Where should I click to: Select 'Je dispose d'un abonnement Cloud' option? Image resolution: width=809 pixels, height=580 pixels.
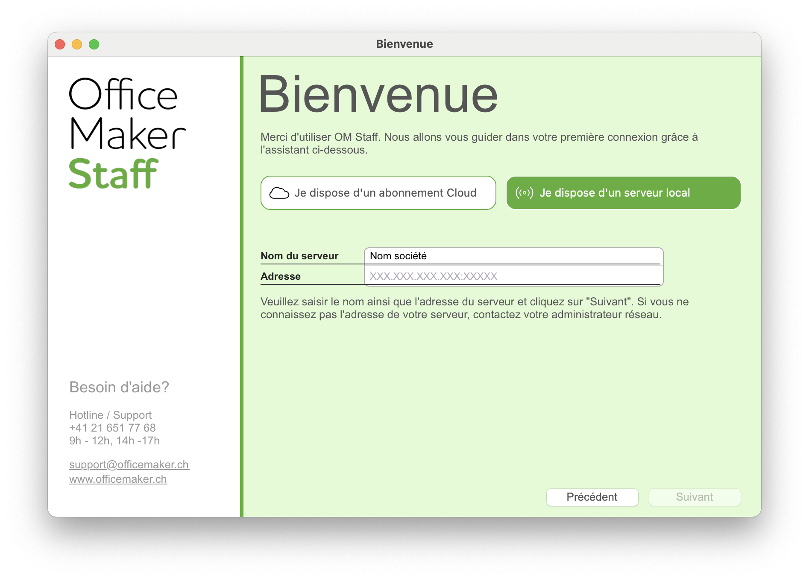(378, 193)
